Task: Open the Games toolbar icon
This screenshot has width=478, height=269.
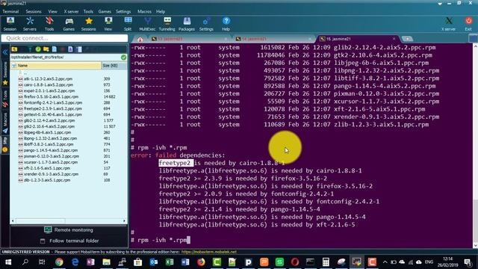Action: (69, 24)
